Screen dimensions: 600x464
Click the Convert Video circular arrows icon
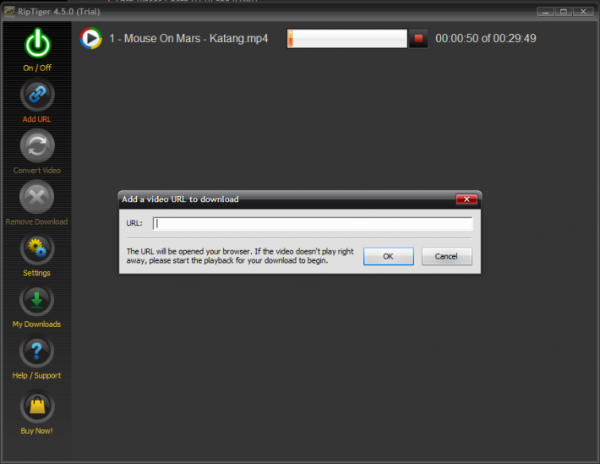37,145
